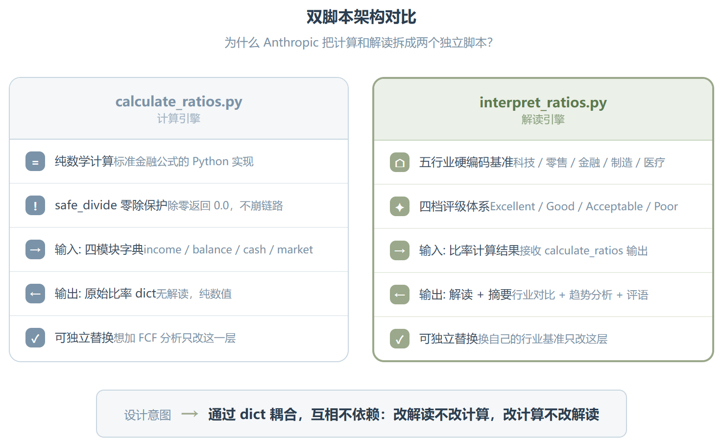Click the text 接收 calculate_ratios 输出

[x=584, y=251]
